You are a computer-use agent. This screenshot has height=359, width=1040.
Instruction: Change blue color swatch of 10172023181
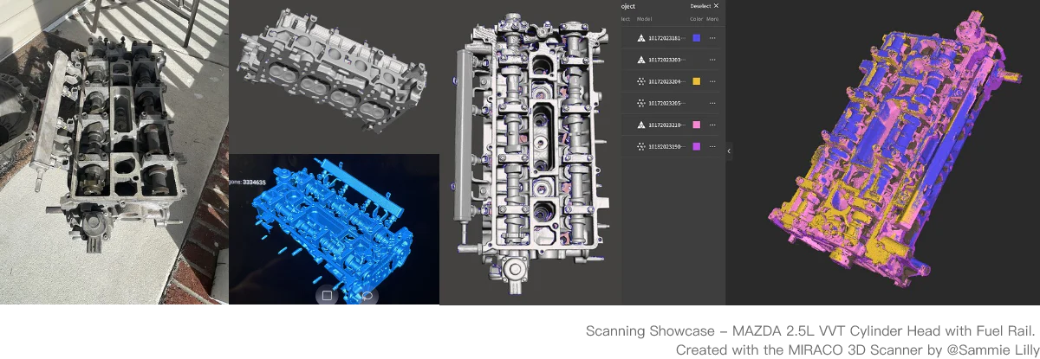point(696,38)
